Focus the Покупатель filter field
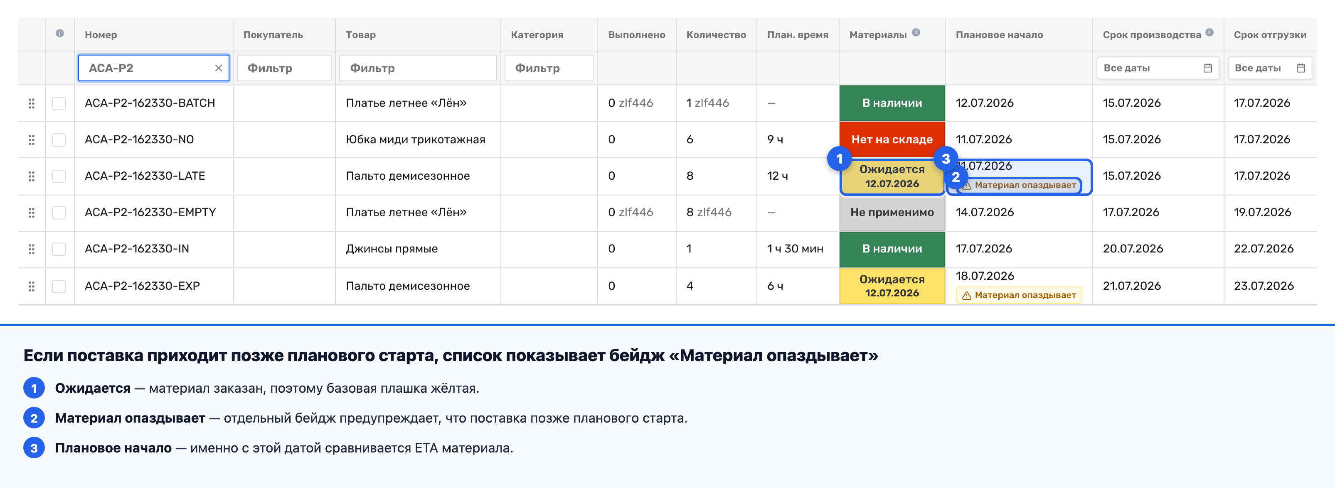Screen dimensions: 1335x489 coord(284,68)
